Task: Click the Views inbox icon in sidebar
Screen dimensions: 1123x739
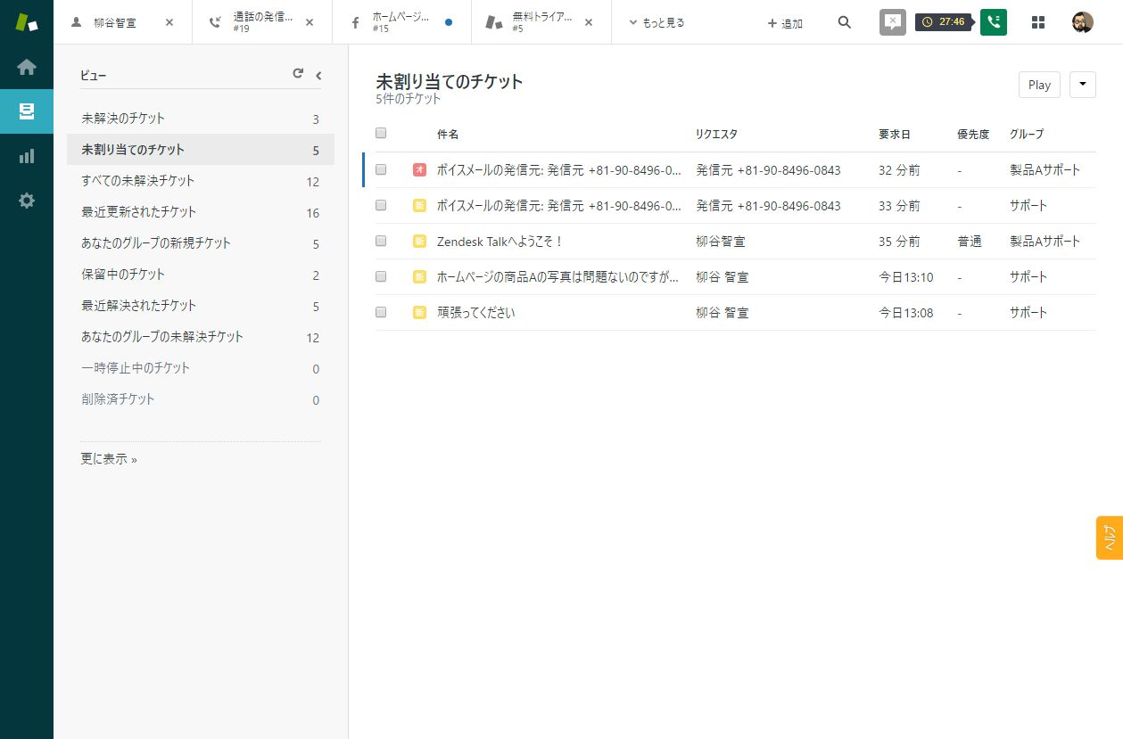Action: (27, 111)
